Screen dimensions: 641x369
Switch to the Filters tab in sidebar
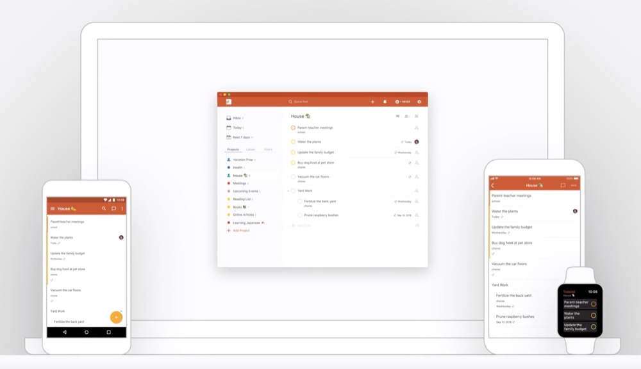coord(268,149)
